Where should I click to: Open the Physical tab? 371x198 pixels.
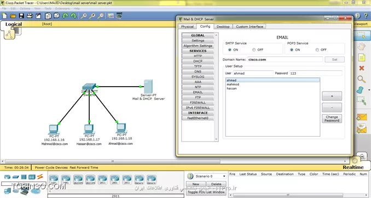point(187,26)
